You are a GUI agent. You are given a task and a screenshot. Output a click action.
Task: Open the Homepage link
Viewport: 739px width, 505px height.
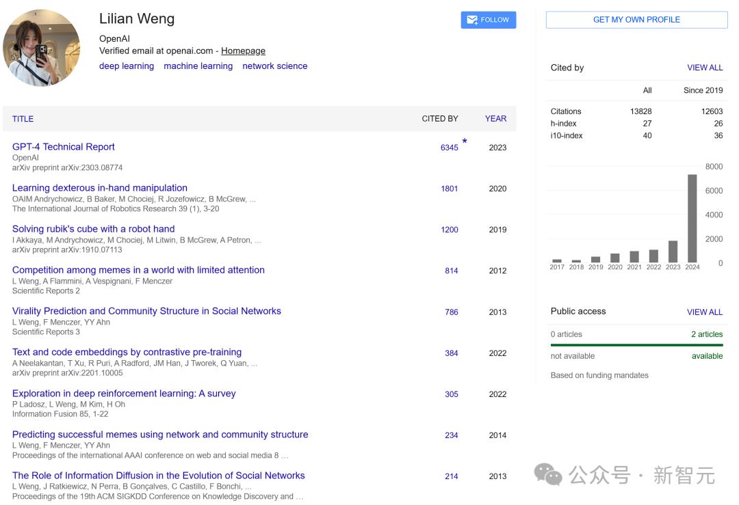click(243, 51)
